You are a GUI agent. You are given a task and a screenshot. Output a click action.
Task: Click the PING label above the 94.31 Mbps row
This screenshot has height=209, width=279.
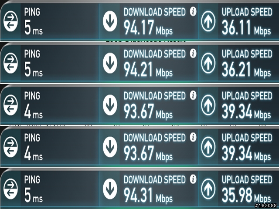pos(32,179)
